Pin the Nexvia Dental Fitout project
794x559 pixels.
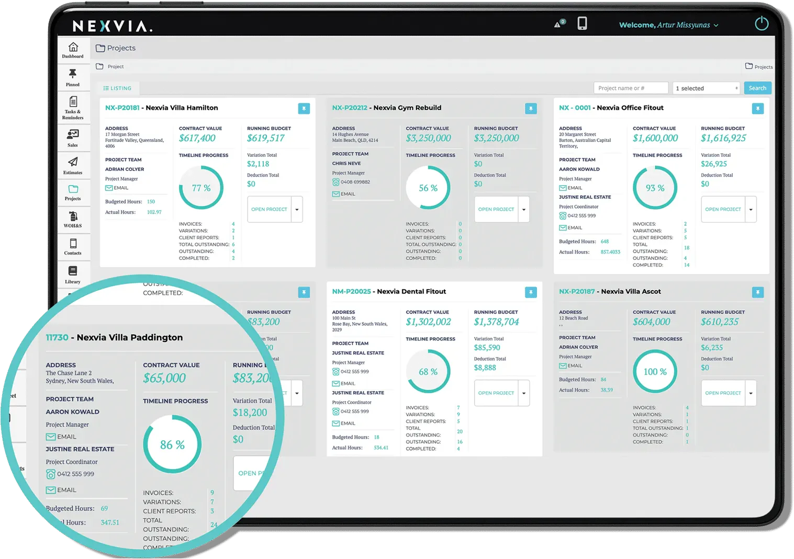531,292
